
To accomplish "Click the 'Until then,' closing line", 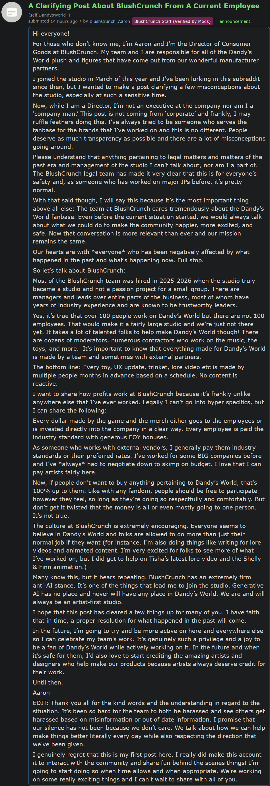I will coord(48,682).
